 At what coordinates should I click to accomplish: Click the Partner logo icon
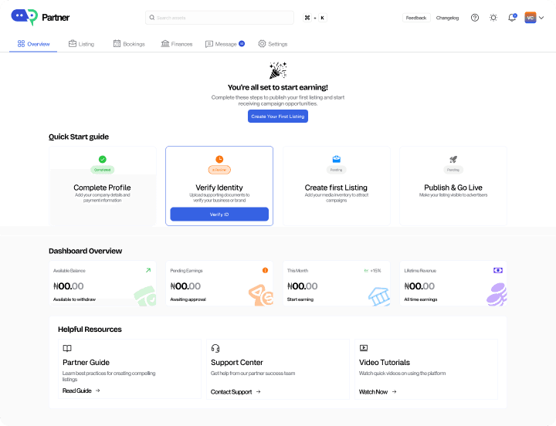(x=24, y=17)
